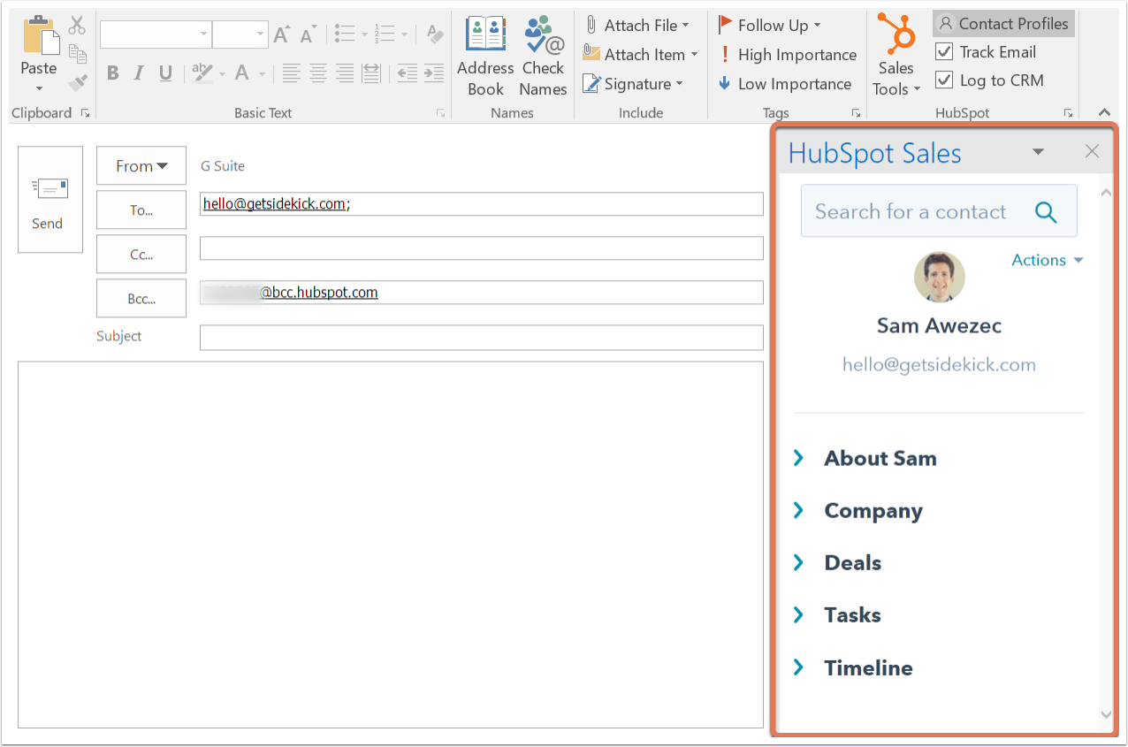
Task: Mark message as High Importance
Action: tap(787, 55)
